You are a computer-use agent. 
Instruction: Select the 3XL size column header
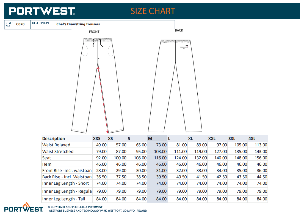[232, 139]
